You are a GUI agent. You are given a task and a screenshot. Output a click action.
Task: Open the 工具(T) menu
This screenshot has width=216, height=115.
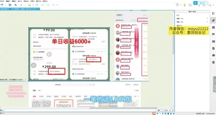tap(32, 1)
